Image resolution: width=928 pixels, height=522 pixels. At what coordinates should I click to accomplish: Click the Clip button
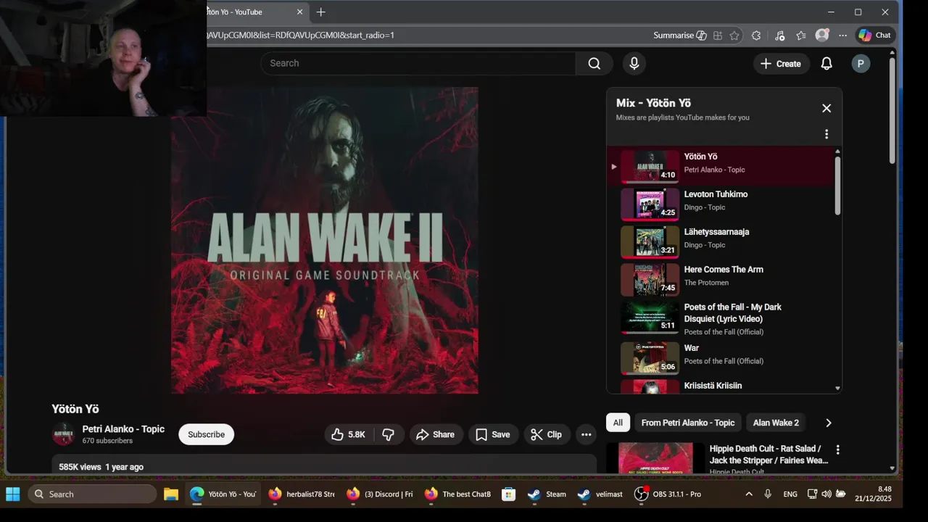(x=547, y=434)
